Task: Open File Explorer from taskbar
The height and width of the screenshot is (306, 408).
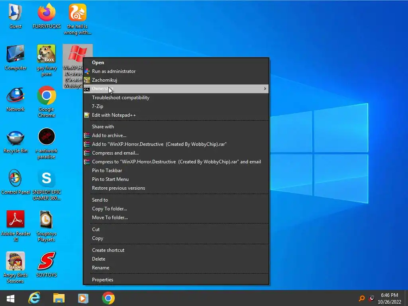Action: (x=59, y=298)
